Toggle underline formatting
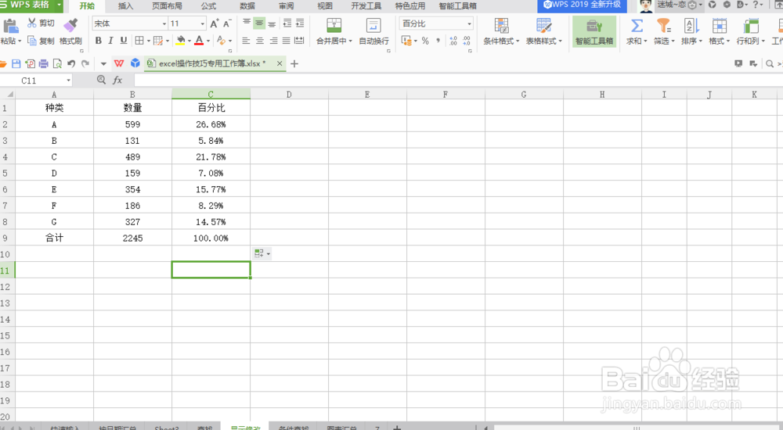The image size is (783, 430). (124, 41)
